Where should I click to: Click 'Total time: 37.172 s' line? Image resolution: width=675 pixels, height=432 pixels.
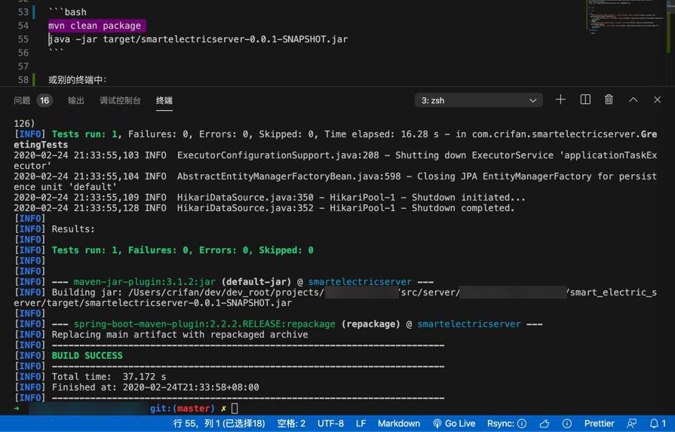pyautogui.click(x=109, y=376)
